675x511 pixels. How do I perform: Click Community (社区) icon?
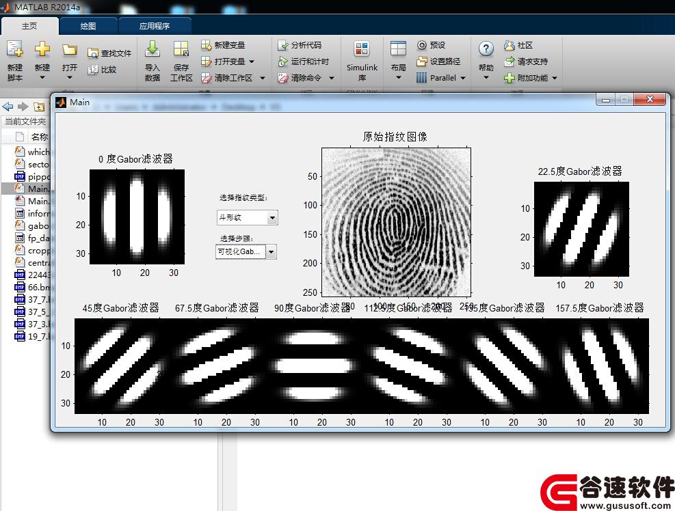tap(509, 45)
